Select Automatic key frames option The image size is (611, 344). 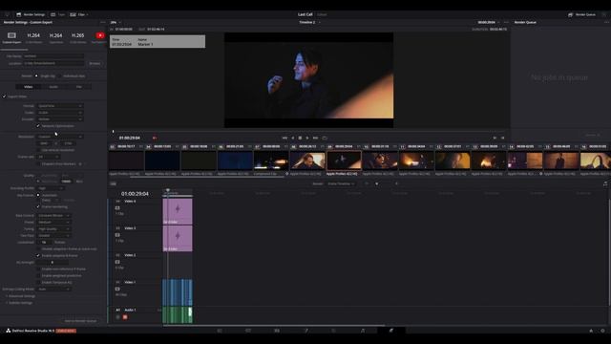tap(38, 195)
